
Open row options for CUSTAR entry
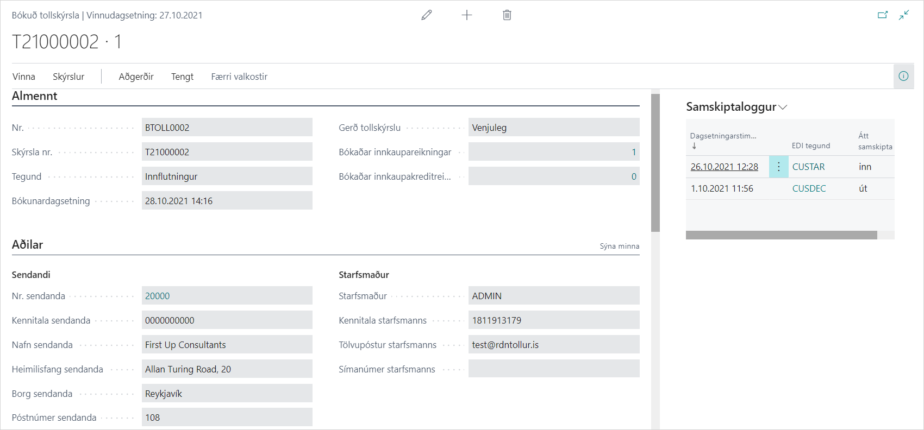coord(778,167)
